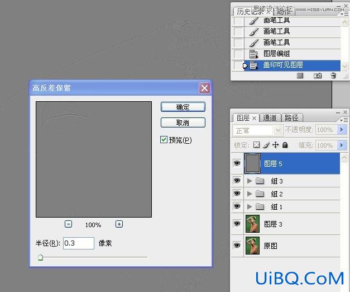Hide 组 1 with its eye icon
The image size is (350, 292).
[237, 206]
